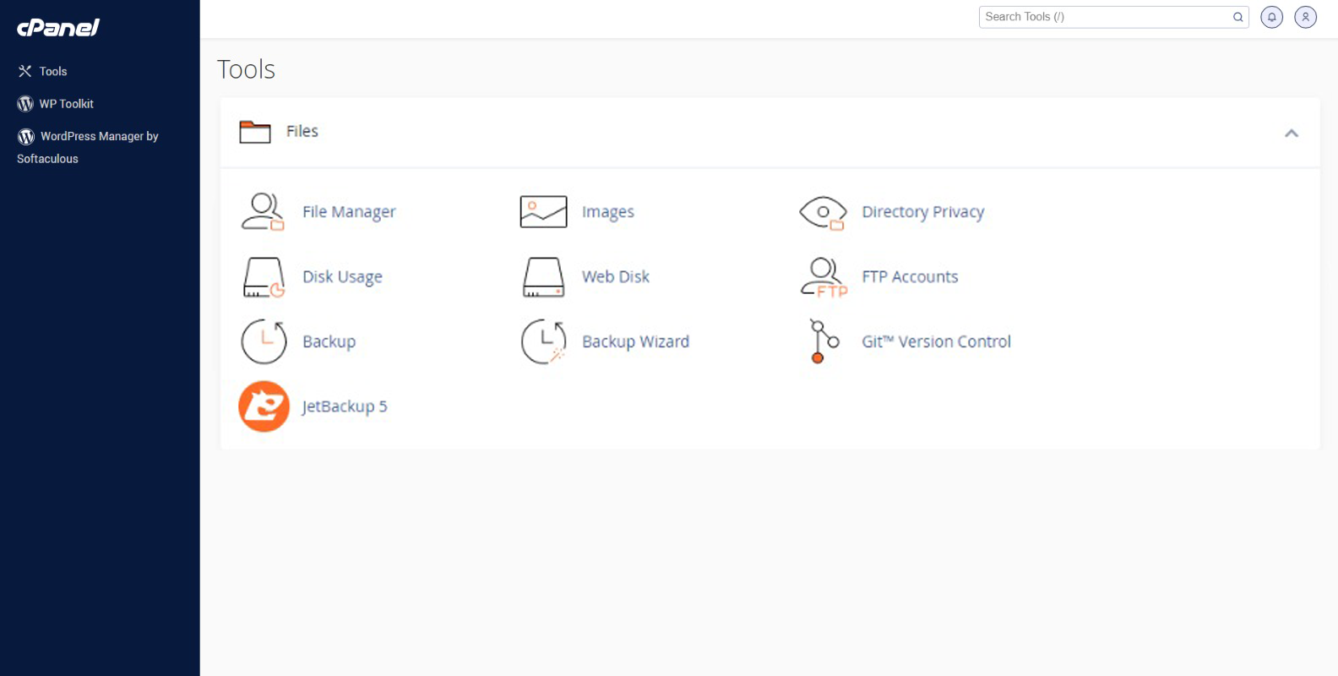
Task: Launch the Backup clock icon
Action: pos(264,341)
